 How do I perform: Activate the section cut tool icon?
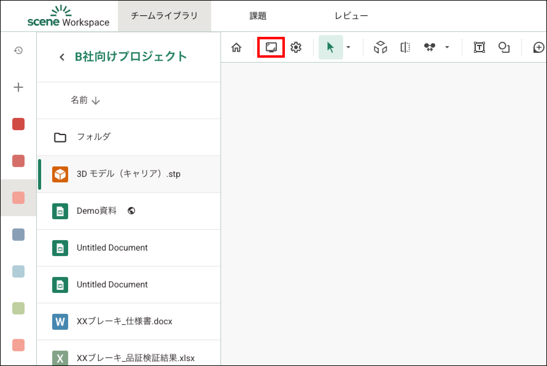[x=405, y=47]
